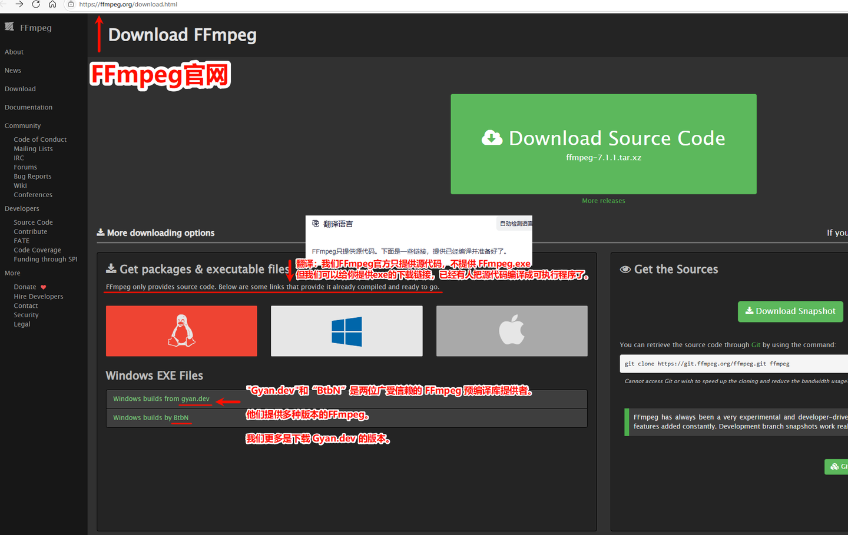Open Windows builds by BtbN

tap(150, 417)
